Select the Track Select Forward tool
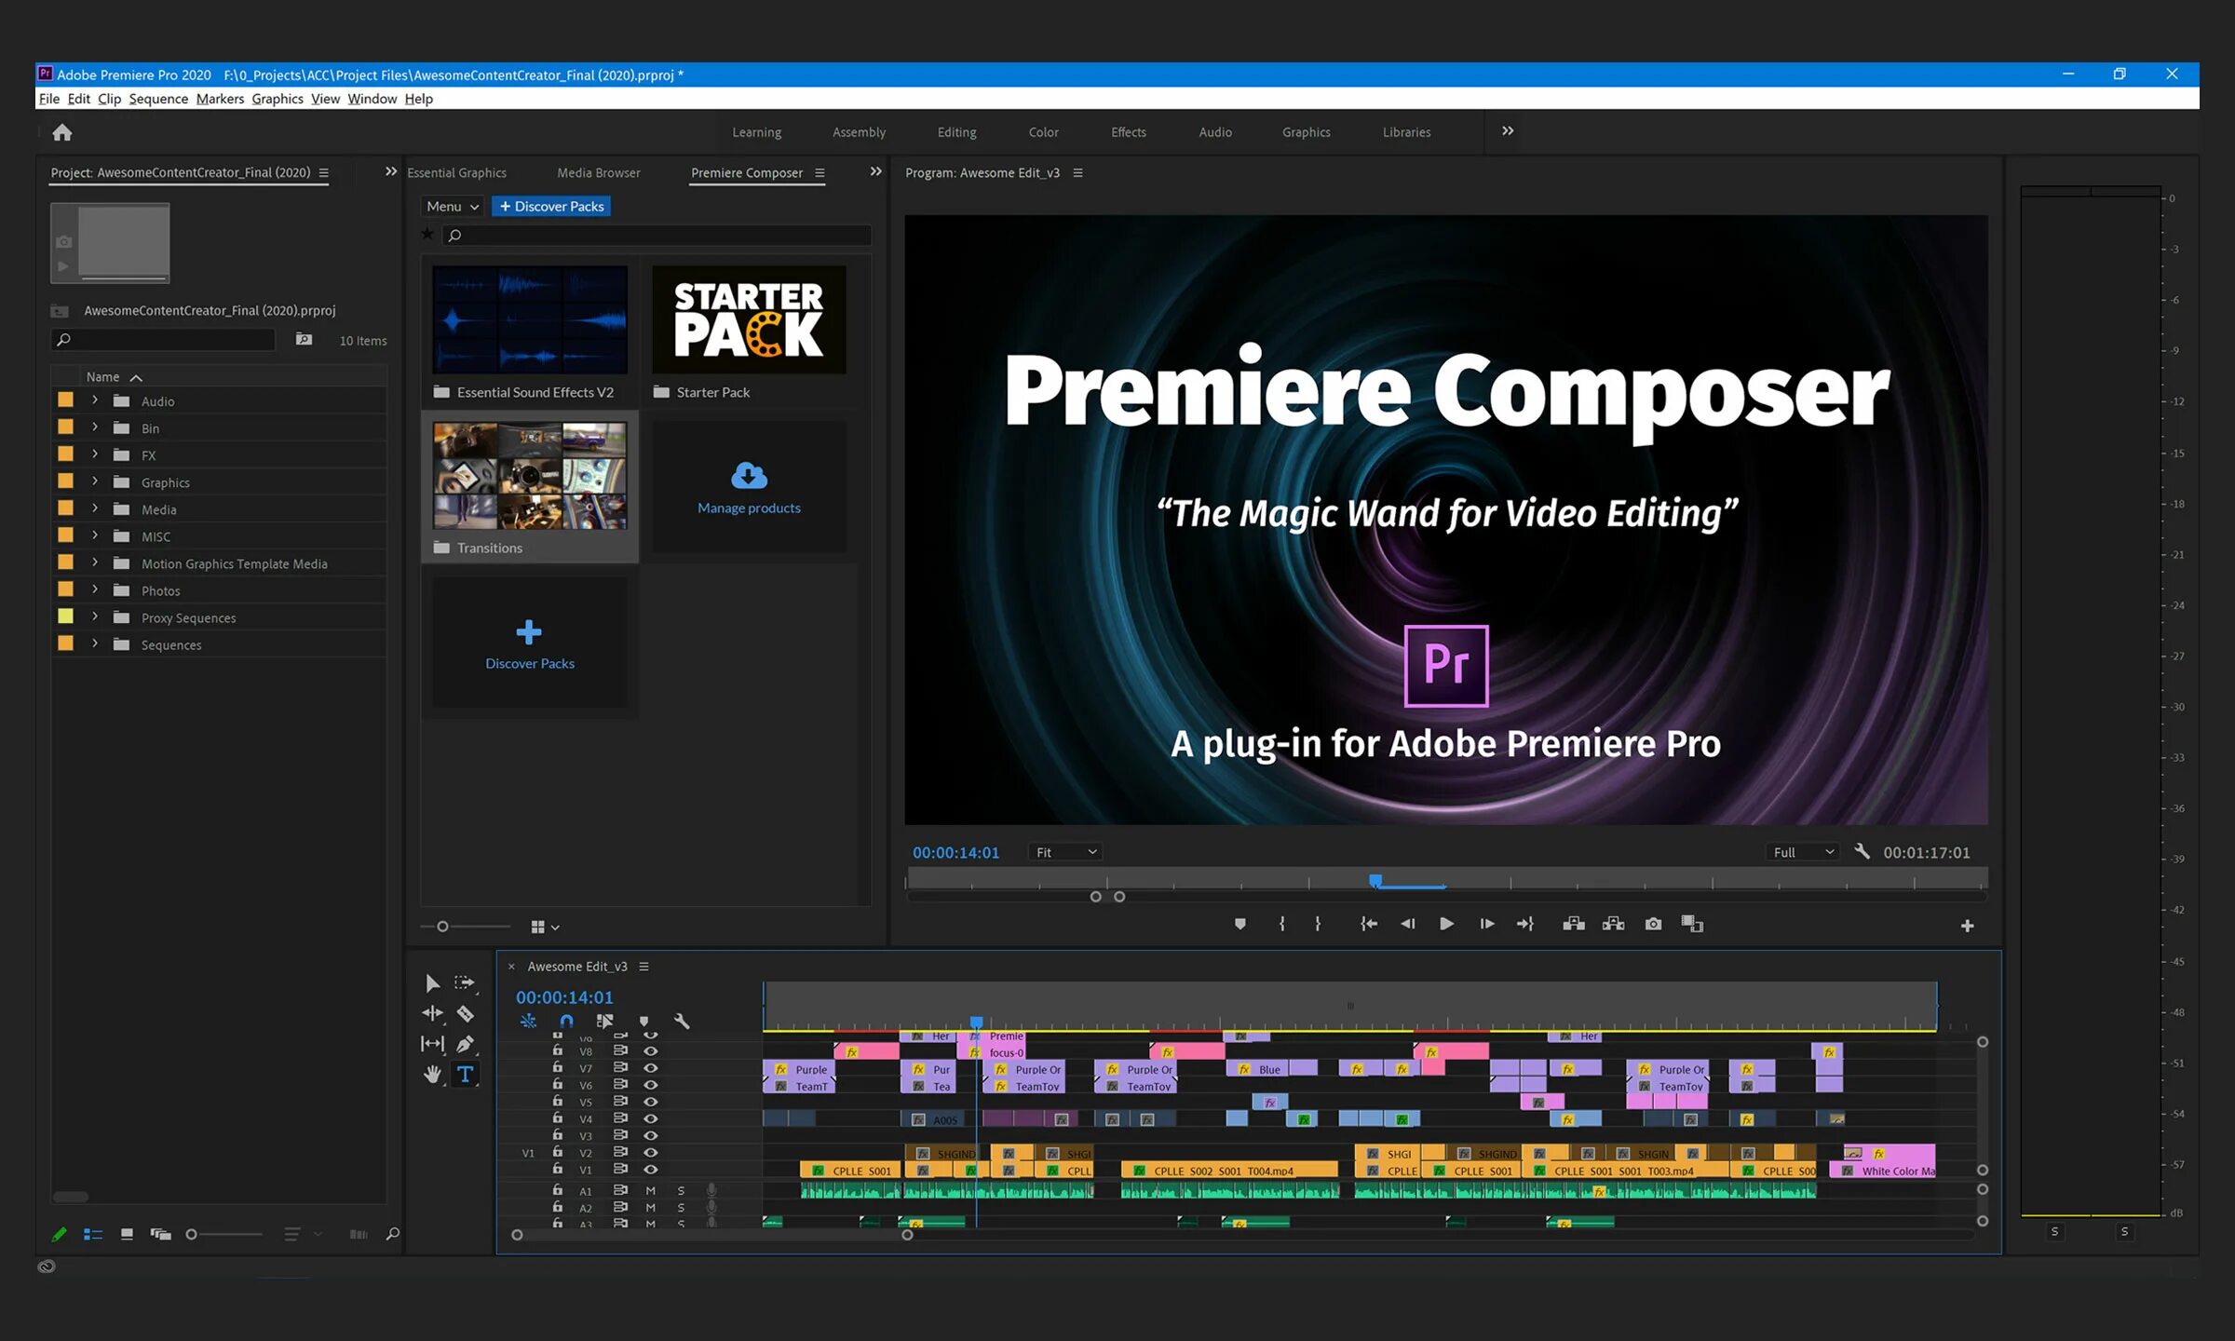Screen dimensions: 2235x1341 464,982
